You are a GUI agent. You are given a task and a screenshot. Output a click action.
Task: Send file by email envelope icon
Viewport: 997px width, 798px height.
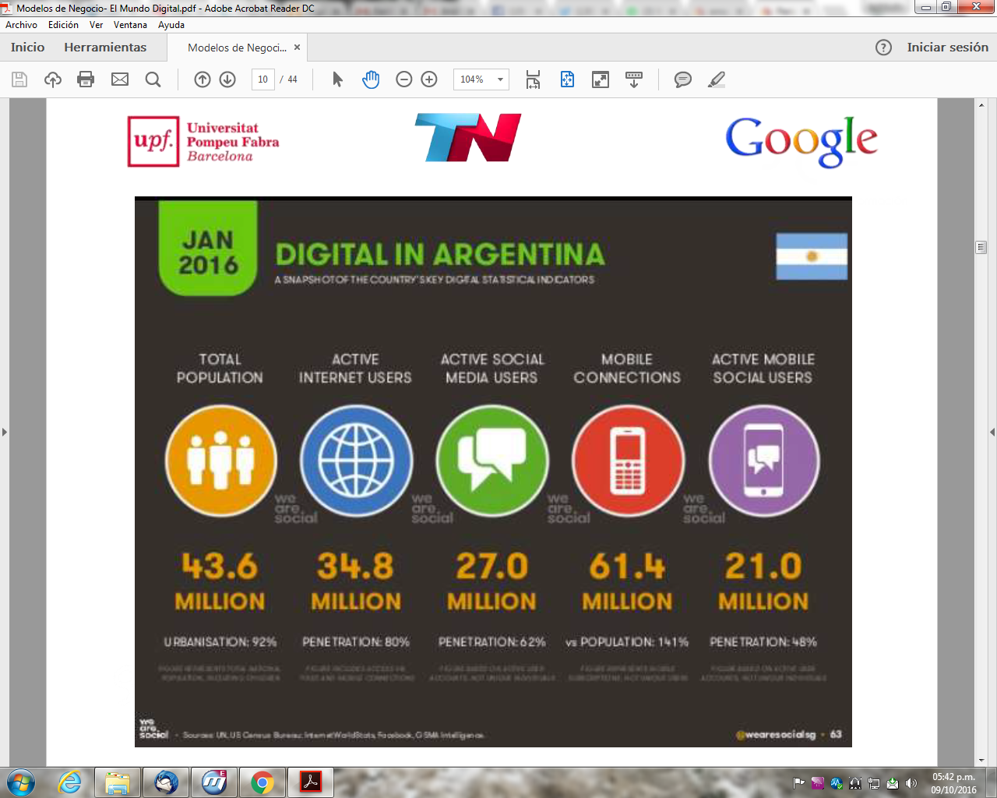coord(120,79)
